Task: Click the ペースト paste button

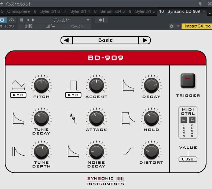Action: coord(77,26)
